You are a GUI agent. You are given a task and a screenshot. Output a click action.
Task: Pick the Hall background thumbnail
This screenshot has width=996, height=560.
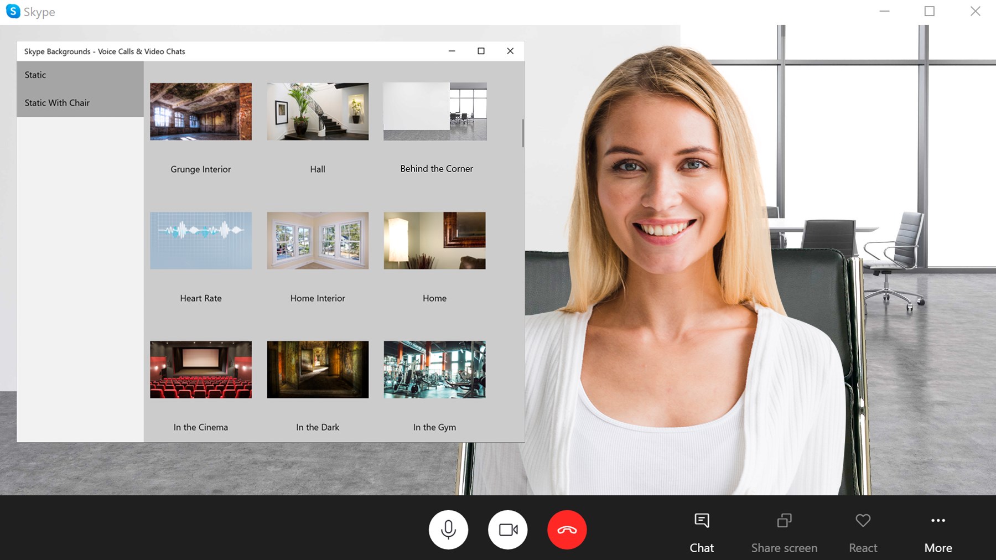(318, 112)
